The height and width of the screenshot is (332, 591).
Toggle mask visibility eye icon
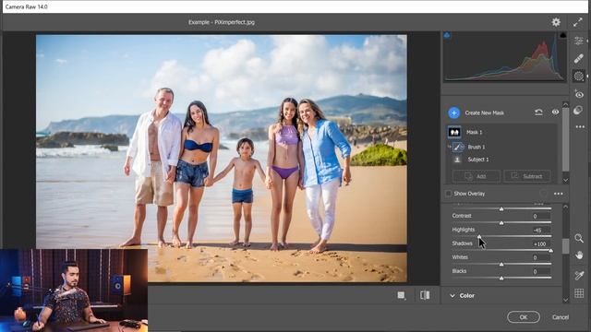pyautogui.click(x=555, y=113)
